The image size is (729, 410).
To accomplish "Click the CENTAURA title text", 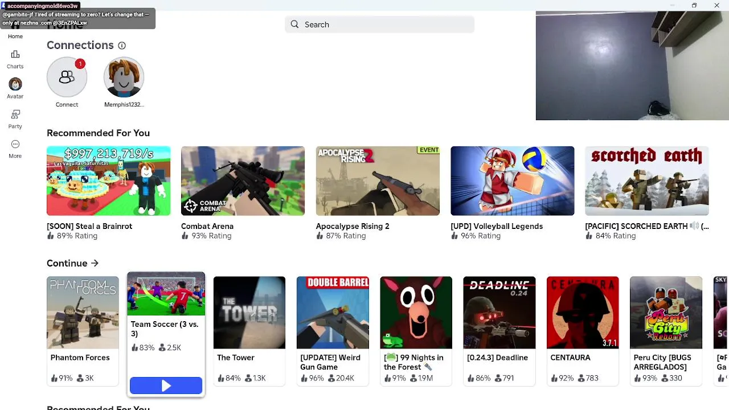I will pyautogui.click(x=570, y=358).
